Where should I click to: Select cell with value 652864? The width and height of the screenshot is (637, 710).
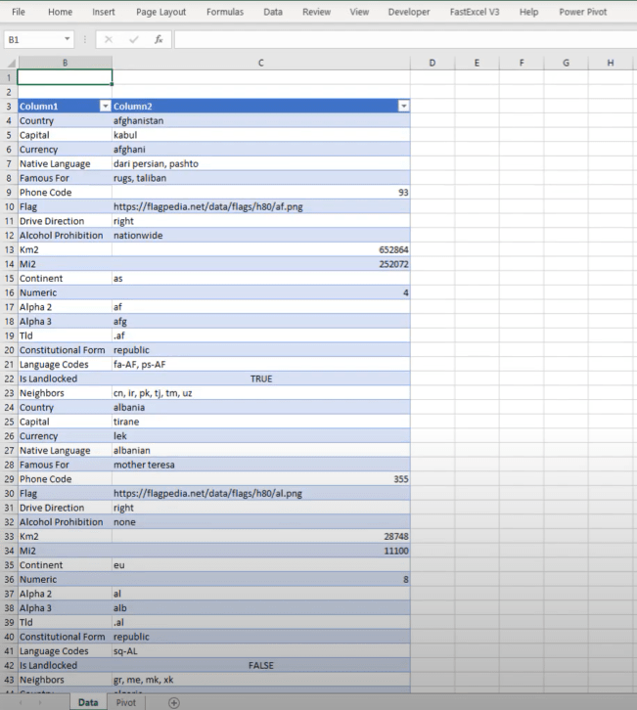261,249
